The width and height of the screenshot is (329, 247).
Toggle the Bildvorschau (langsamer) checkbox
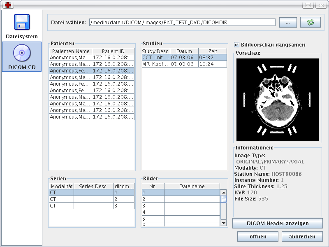tap(237, 44)
